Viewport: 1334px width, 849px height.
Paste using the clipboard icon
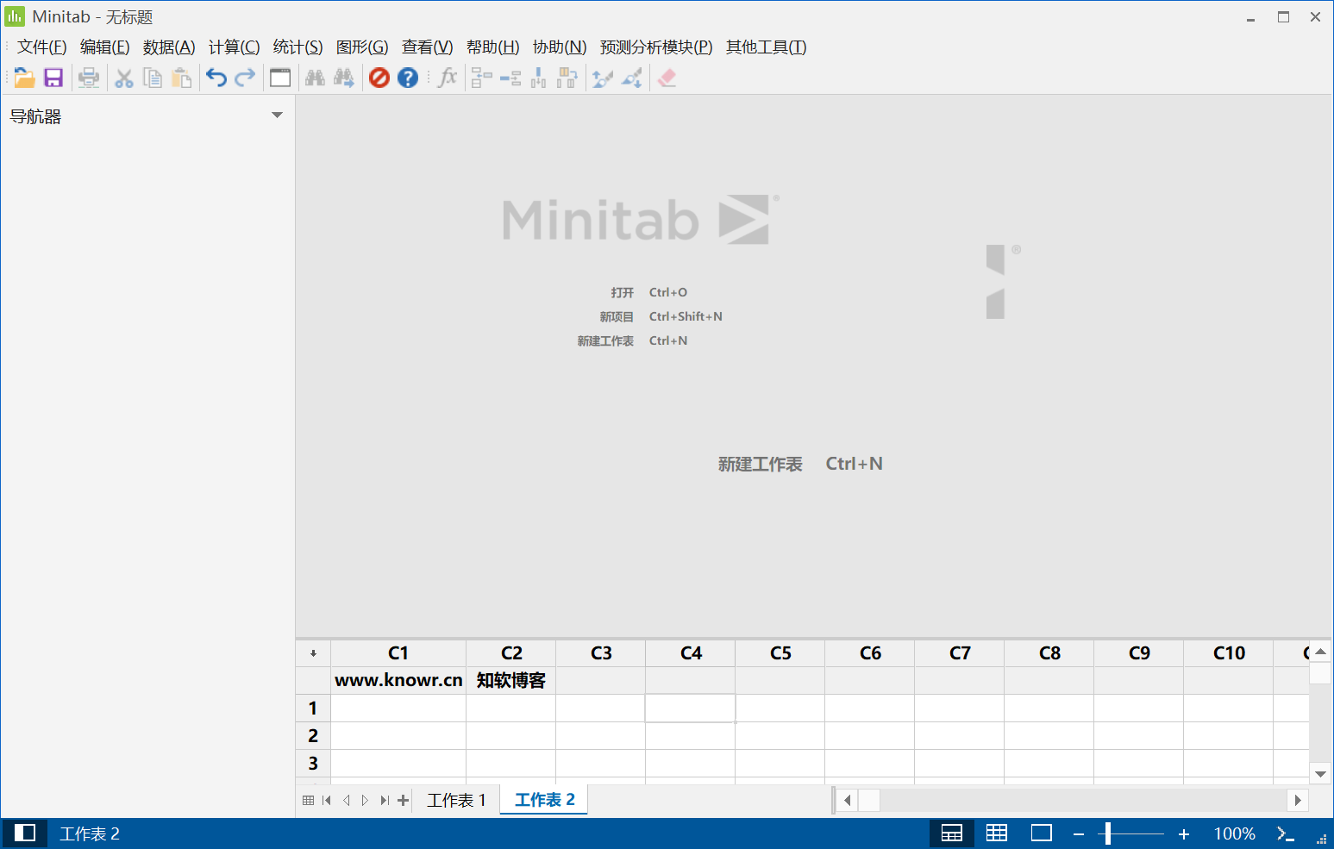[181, 78]
